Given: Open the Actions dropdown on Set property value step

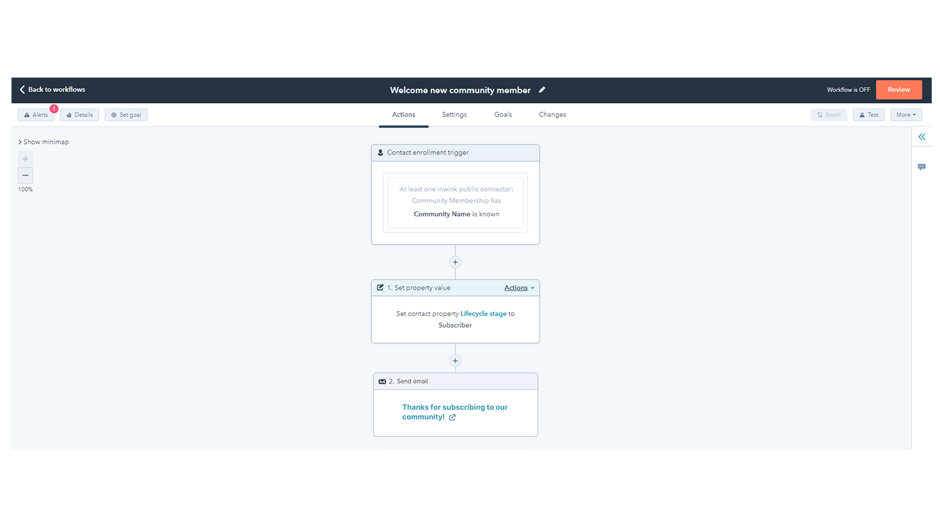Looking at the screenshot, I should coord(516,287).
